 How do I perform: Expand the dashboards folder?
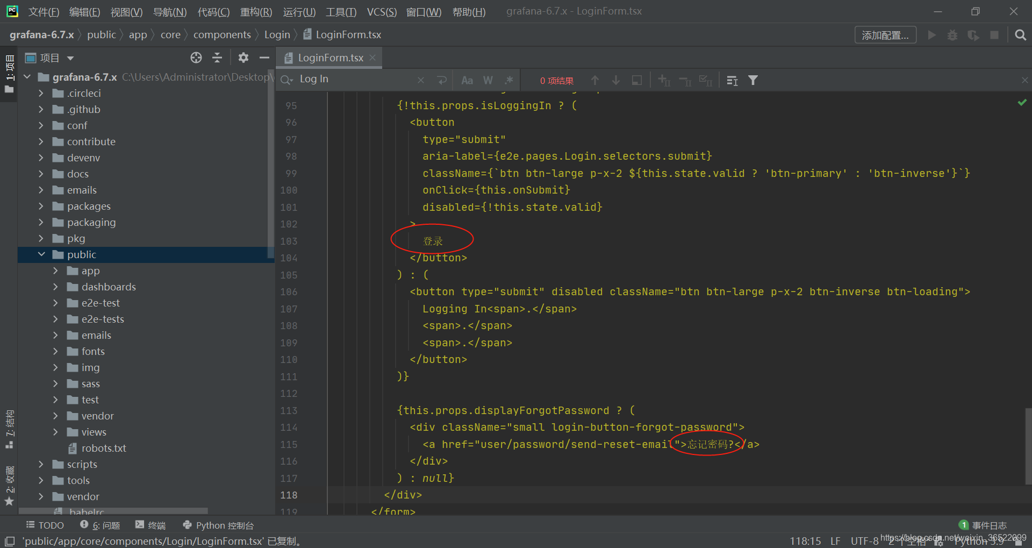[55, 287]
